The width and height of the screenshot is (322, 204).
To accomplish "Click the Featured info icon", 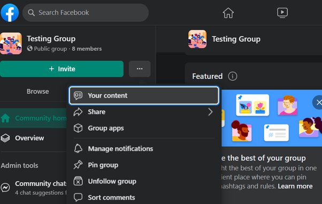I will pyautogui.click(x=233, y=76).
